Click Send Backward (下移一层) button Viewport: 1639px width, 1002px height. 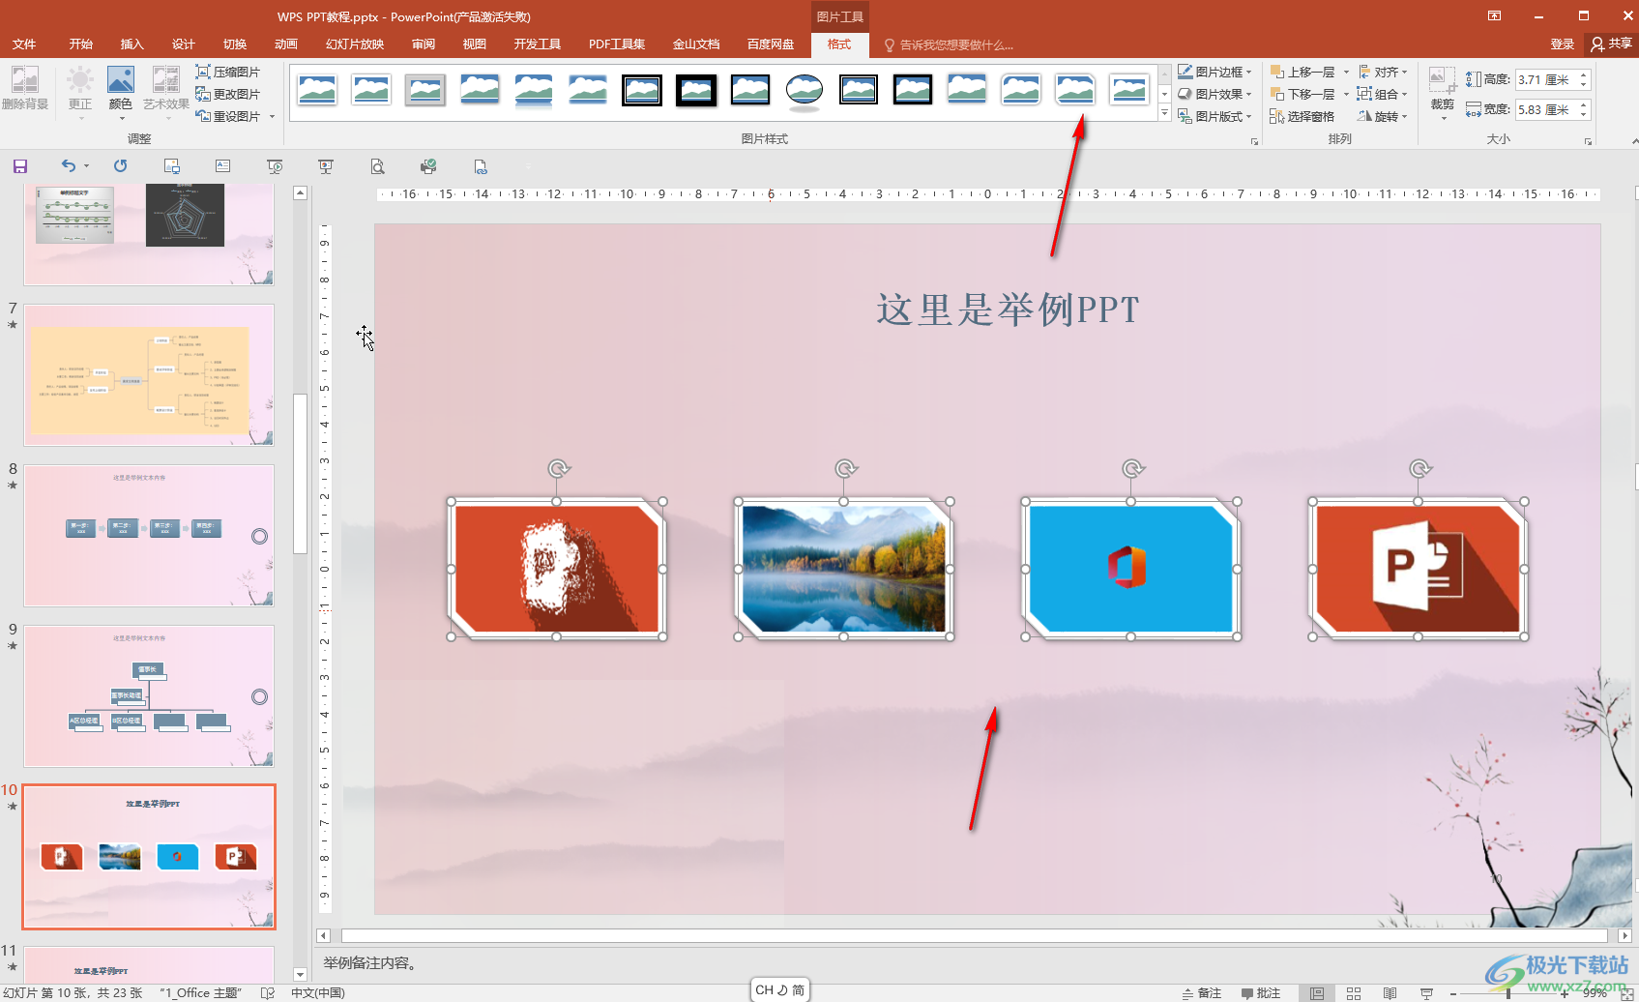pyautogui.click(x=1302, y=94)
